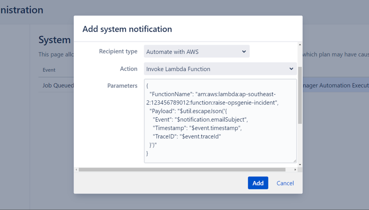369x210 pixels.
Task: Click the Recipient type dropdown chevron
Action: 244,52
